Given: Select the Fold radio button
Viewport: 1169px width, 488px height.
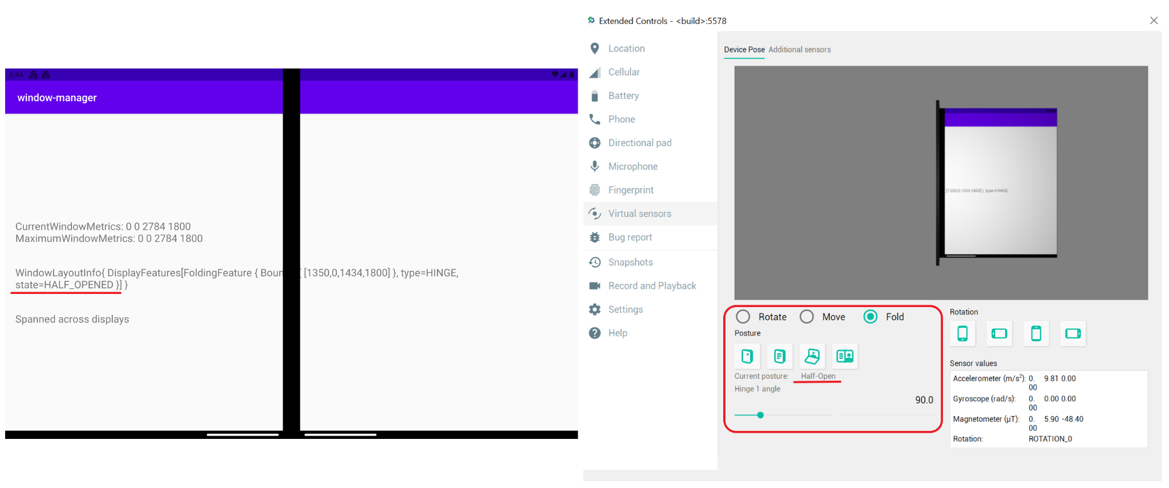Looking at the screenshot, I should coord(870,317).
